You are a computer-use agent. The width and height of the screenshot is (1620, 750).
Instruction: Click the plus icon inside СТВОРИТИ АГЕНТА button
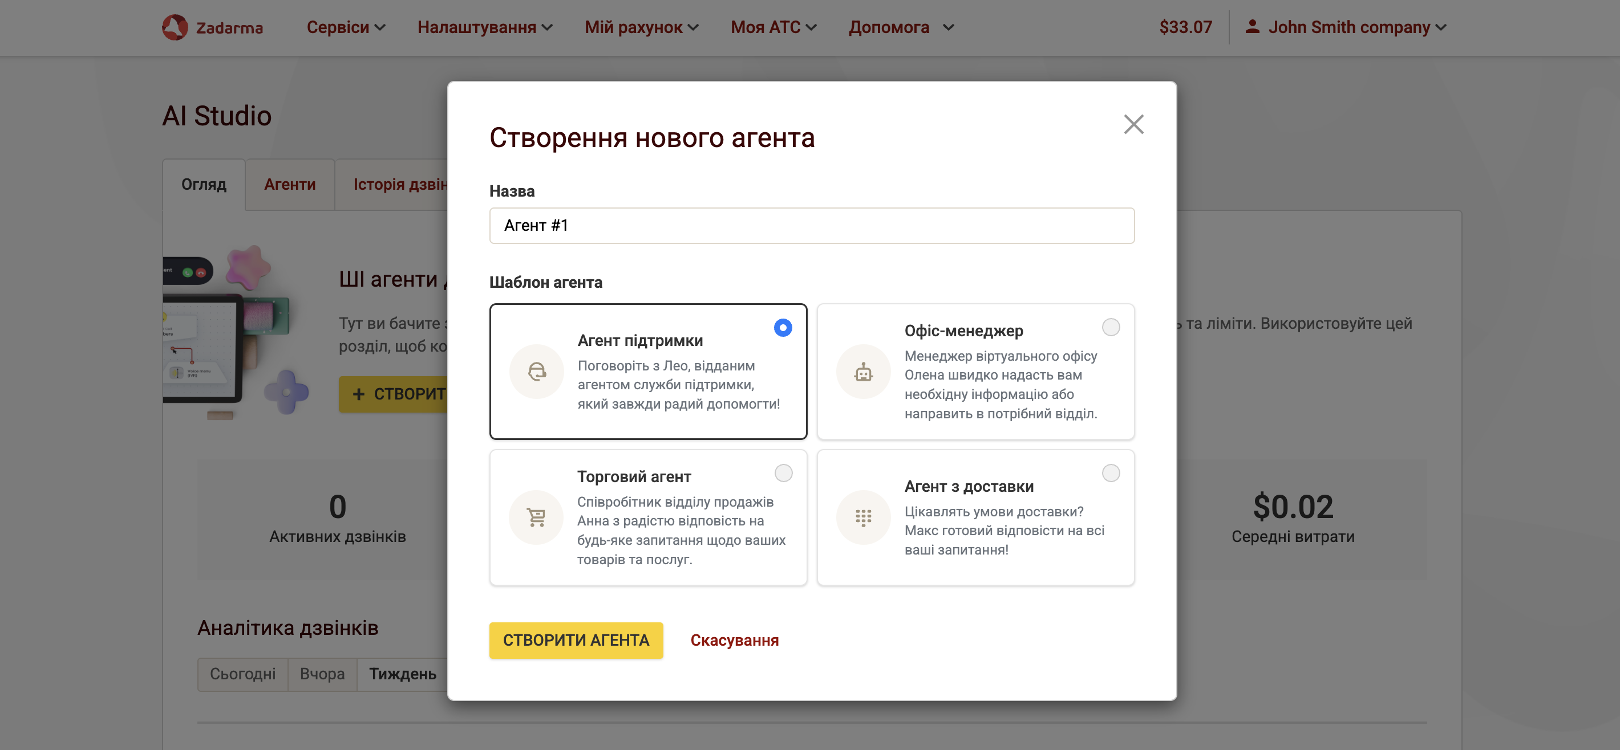358,394
